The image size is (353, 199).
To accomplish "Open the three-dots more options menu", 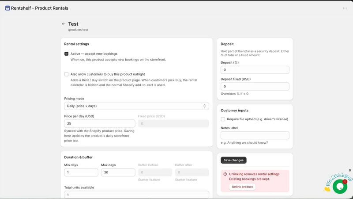I will (345, 8).
